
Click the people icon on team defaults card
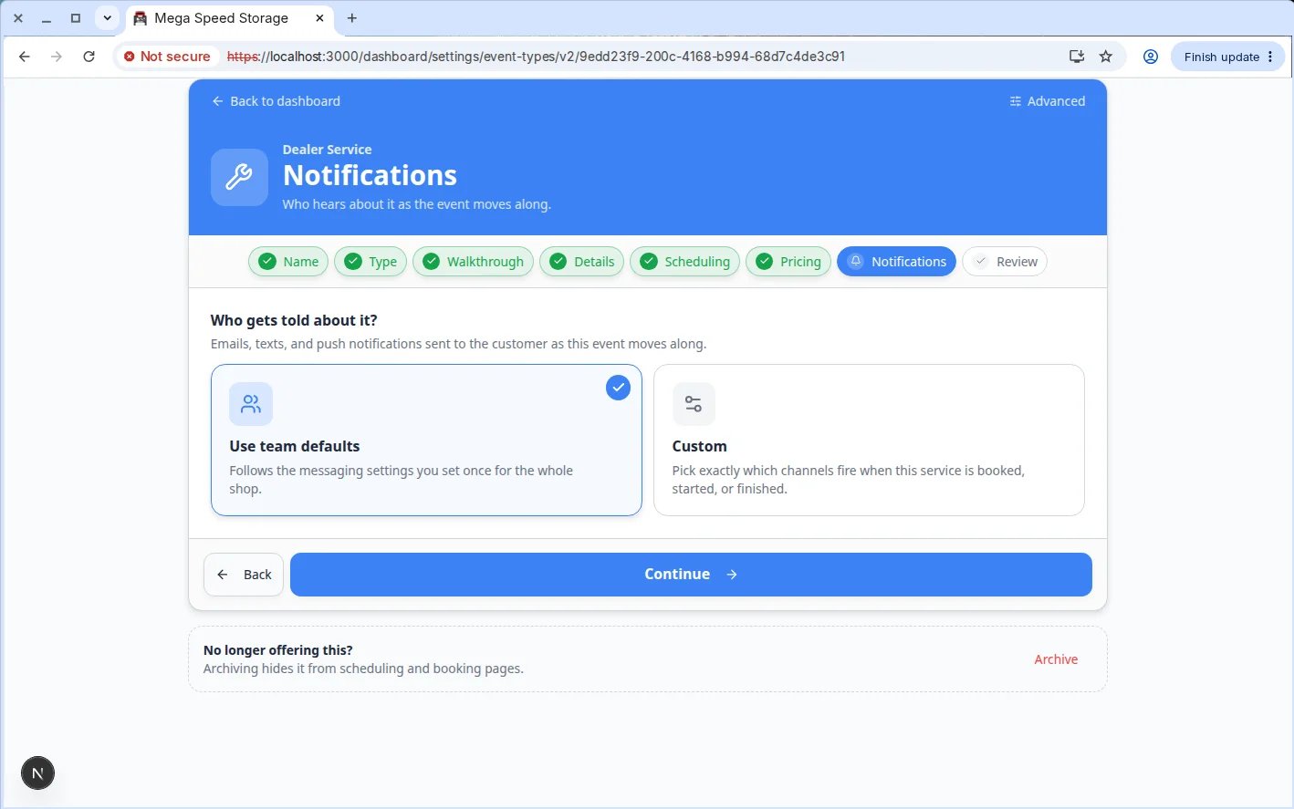coord(251,404)
